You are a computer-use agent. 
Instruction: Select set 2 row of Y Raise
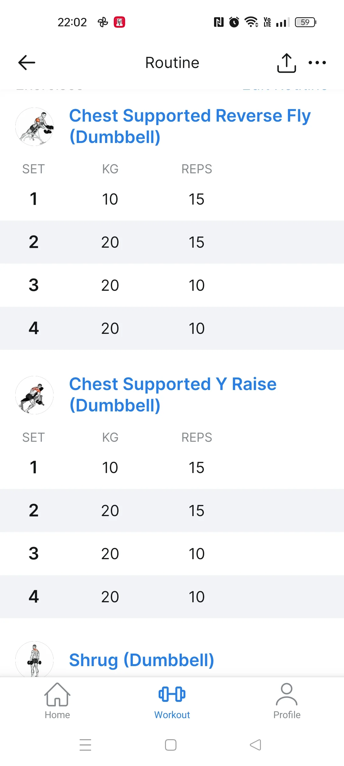tap(172, 511)
